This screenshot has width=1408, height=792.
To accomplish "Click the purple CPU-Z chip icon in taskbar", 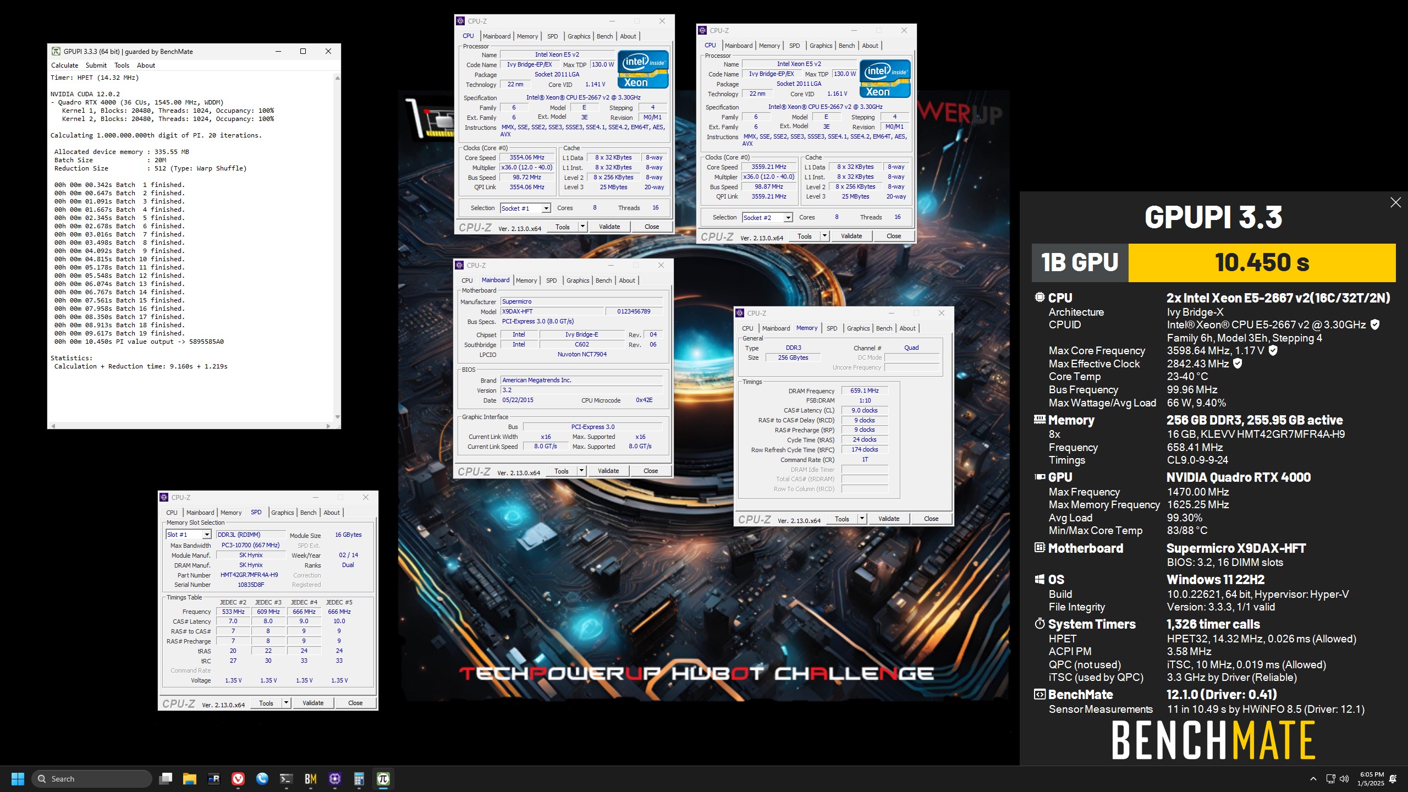I will point(335,779).
